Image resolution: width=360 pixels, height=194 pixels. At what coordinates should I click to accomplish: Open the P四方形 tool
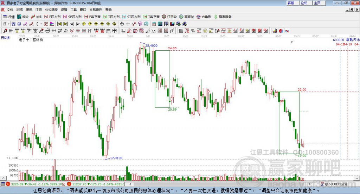click(52, 17)
